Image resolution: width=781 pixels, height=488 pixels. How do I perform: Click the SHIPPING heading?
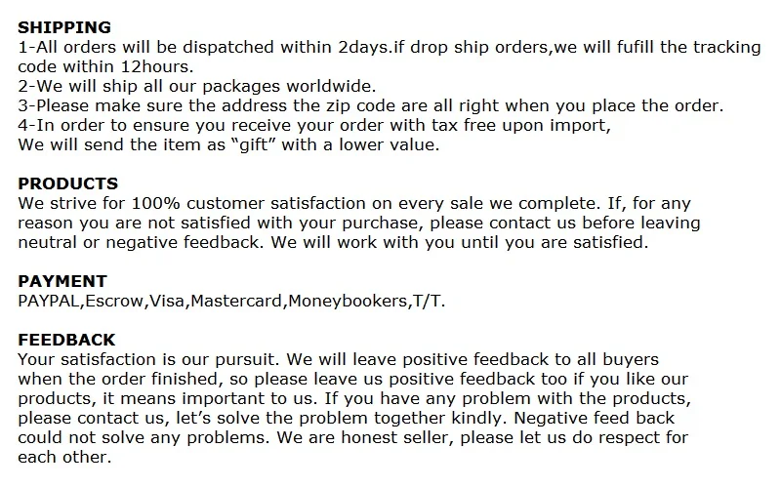point(64,27)
